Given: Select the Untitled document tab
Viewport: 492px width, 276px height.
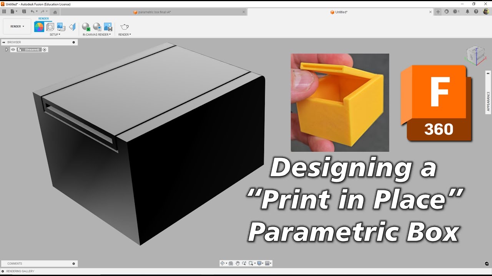Looking at the screenshot, I should tap(339, 12).
